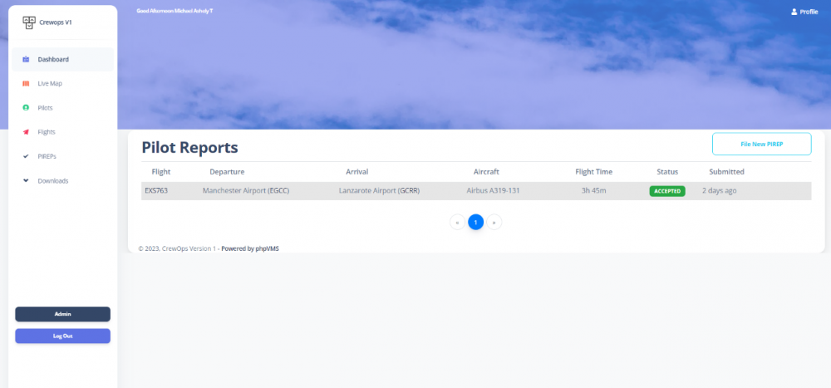Click the Dashboard icon in the sidebar
Image resolution: width=831 pixels, height=388 pixels.
pos(26,60)
